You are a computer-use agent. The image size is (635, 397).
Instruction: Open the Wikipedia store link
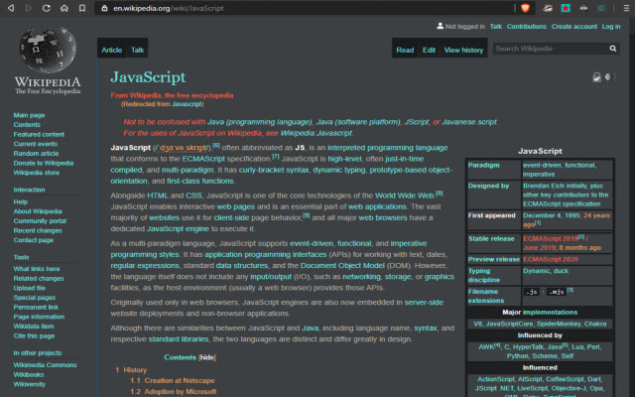tap(37, 173)
